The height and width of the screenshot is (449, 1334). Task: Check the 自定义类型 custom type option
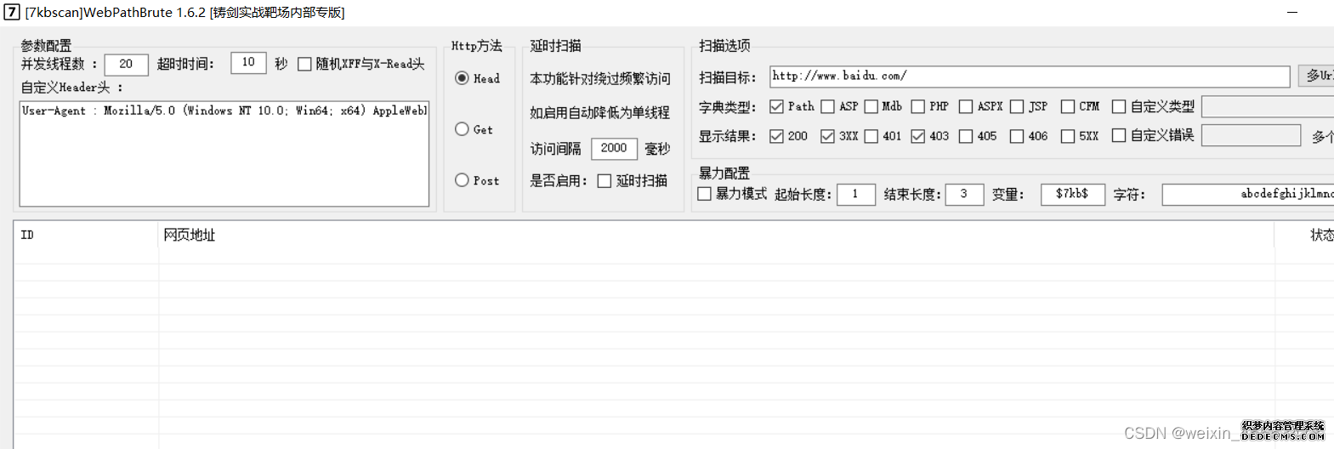point(1119,107)
